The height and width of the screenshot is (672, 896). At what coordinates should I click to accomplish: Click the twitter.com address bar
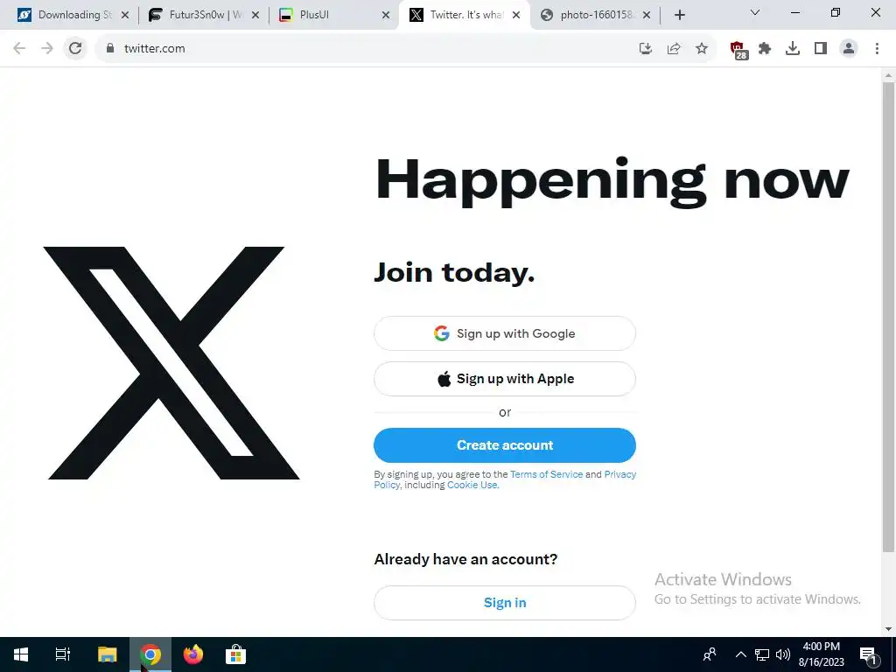[x=366, y=49]
